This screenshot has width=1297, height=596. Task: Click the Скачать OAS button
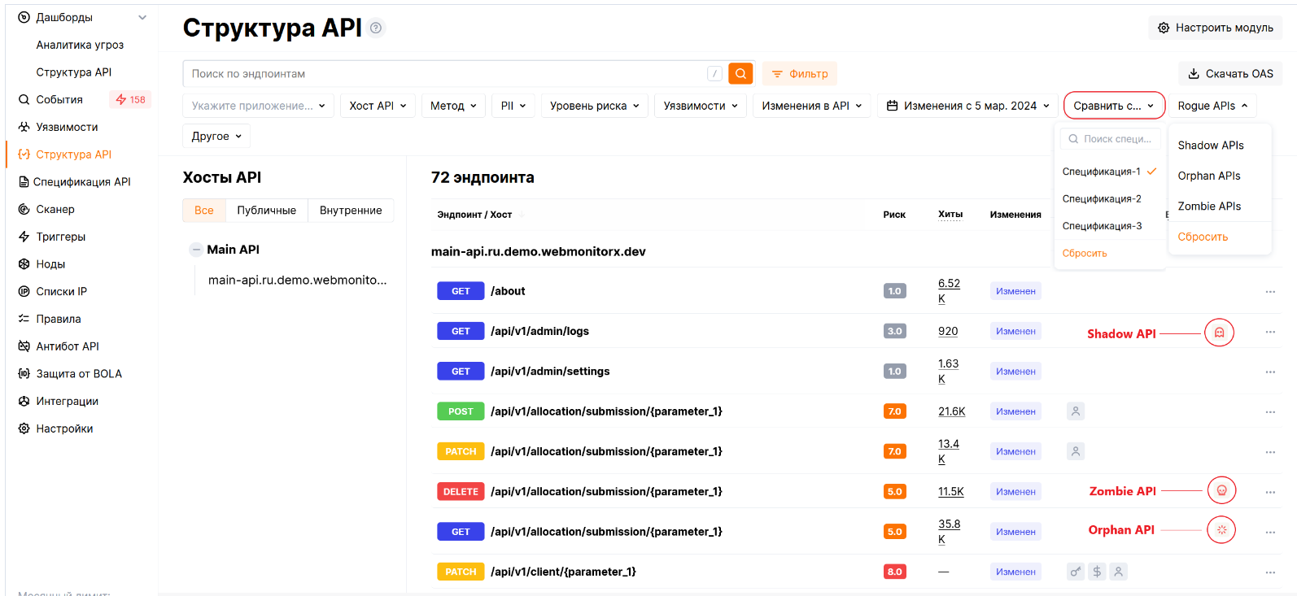pos(1230,73)
